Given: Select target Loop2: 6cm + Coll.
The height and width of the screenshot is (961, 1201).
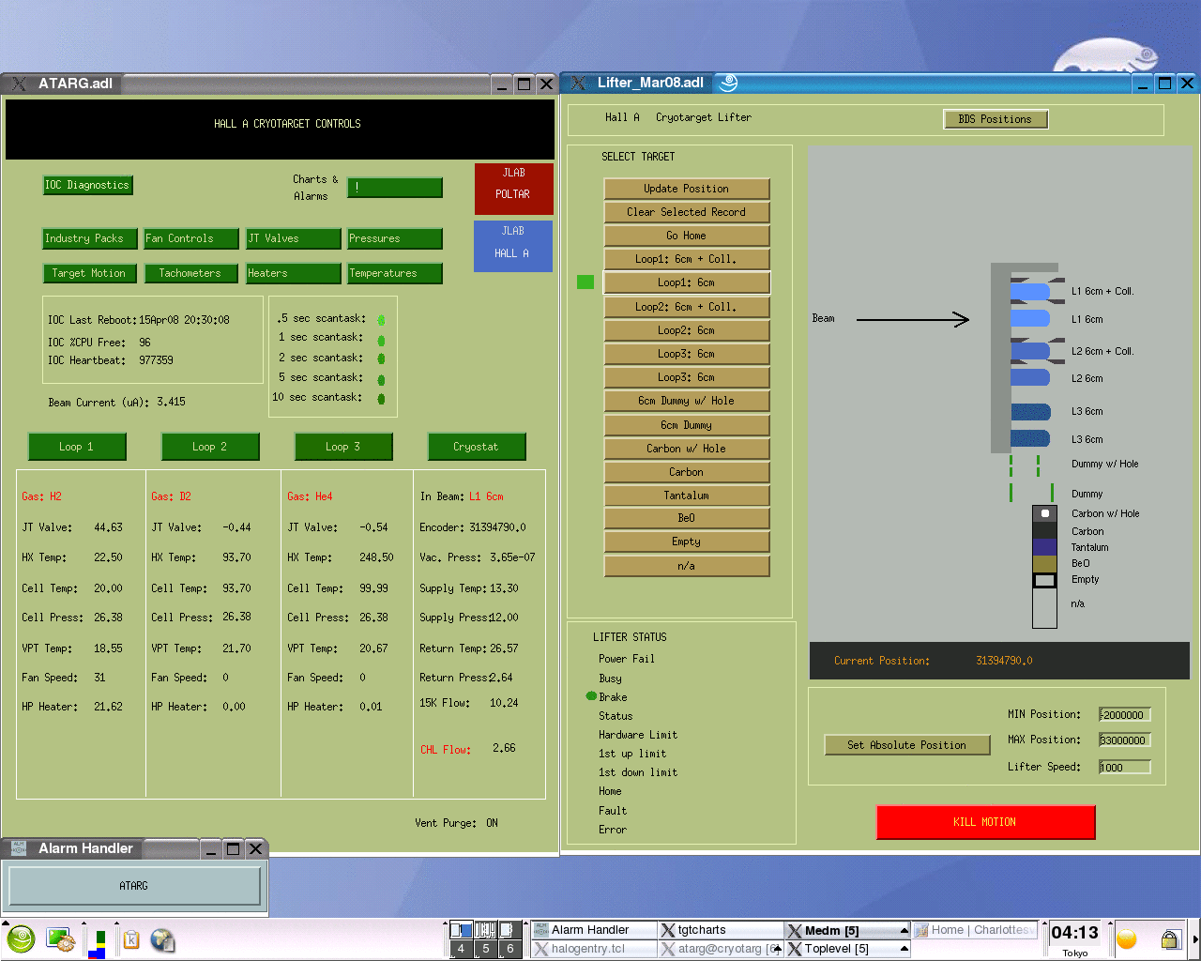Looking at the screenshot, I should tap(687, 307).
